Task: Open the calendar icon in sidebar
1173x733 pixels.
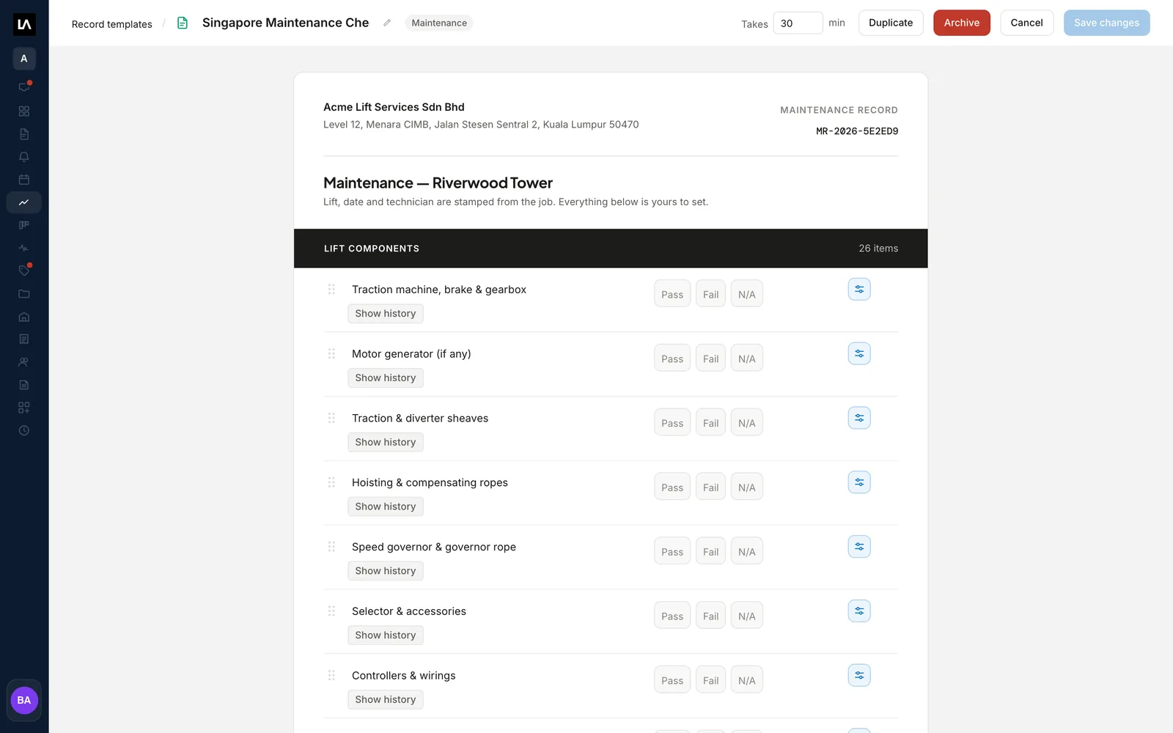Action: point(24,180)
